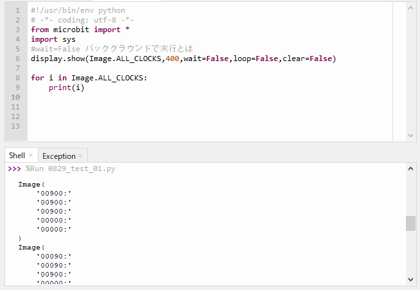The image size is (420, 290).
Task: Click the shell scrollbar thumb
Action: 410,223
